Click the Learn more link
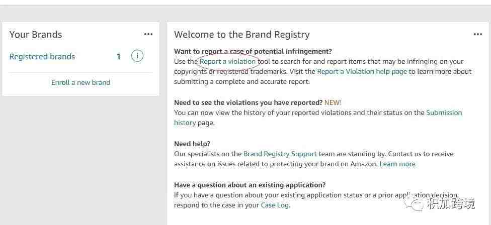The image size is (491, 225). pos(397,164)
